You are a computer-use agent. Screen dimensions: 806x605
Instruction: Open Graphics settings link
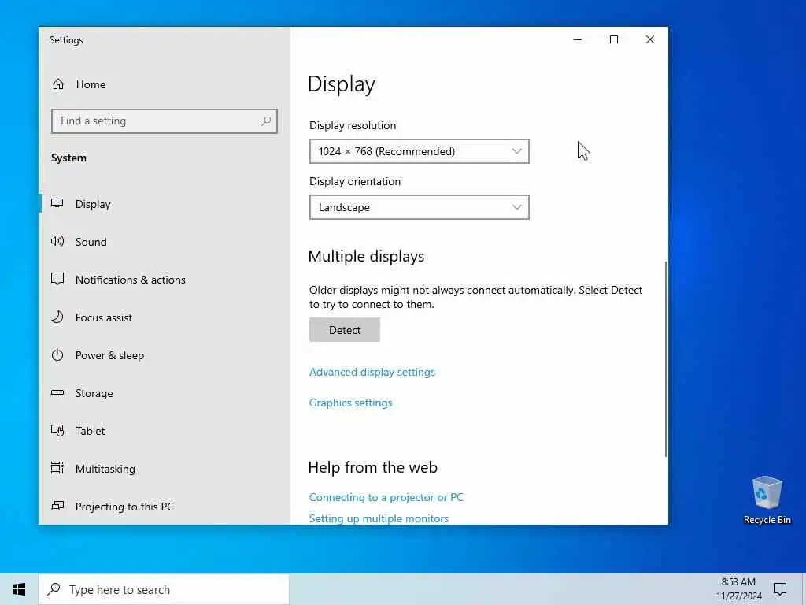[x=350, y=403]
